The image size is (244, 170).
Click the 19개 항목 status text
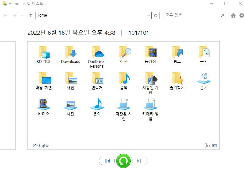(x=41, y=146)
